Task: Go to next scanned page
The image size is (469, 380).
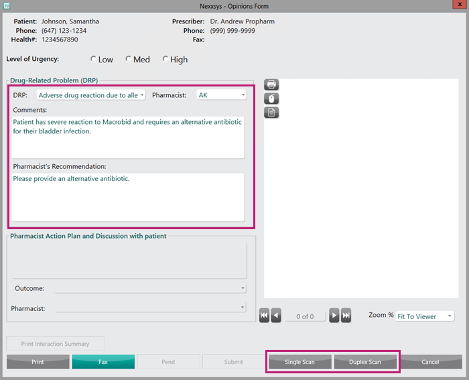Action: (x=334, y=316)
